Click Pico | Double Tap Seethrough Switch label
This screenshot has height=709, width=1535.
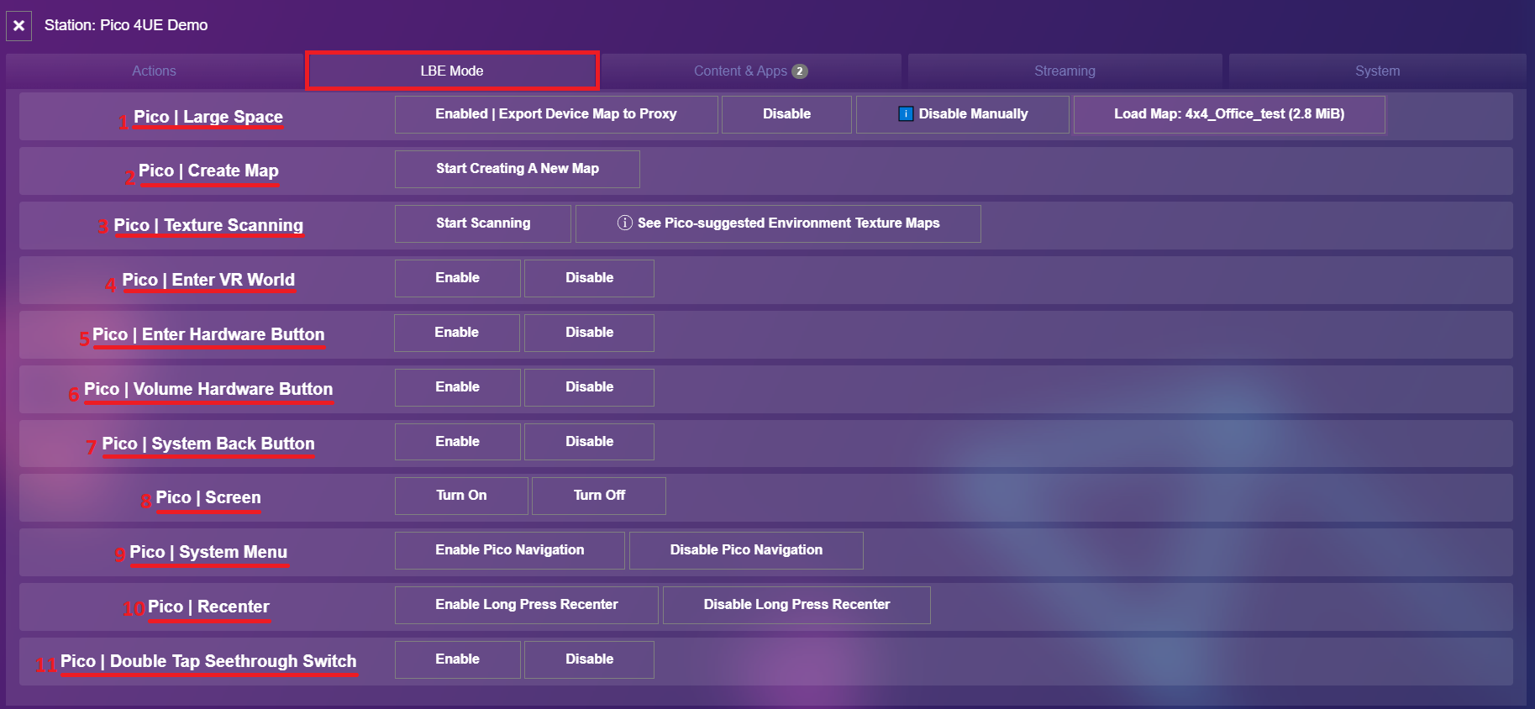(208, 661)
